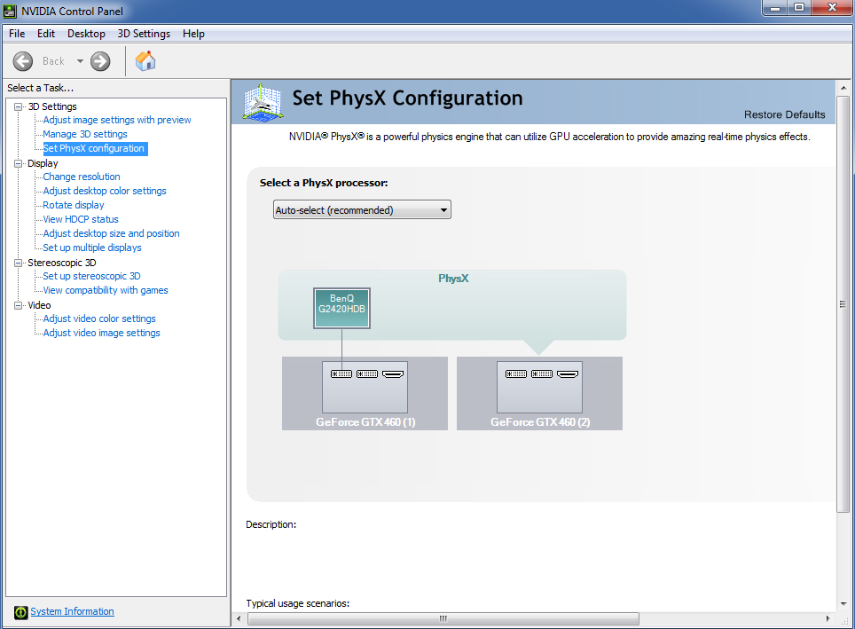Open Manage 3D settings
This screenshot has width=855, height=629.
85,134
